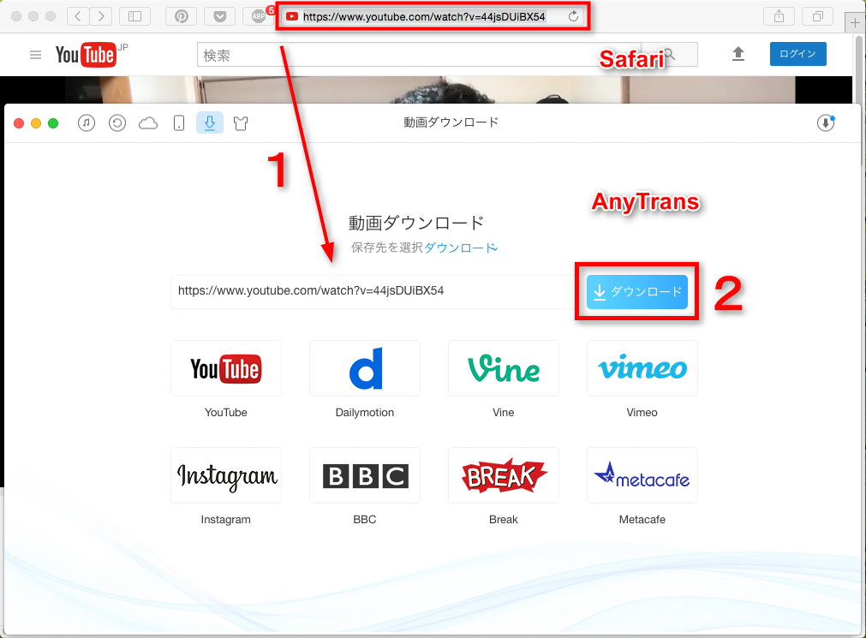Click the Vine label under its tile
Screen dimensions: 866x638
tap(504, 413)
